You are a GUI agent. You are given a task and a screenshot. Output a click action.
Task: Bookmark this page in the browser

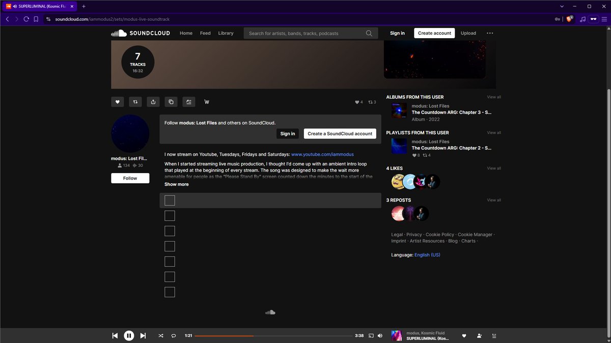click(36, 19)
